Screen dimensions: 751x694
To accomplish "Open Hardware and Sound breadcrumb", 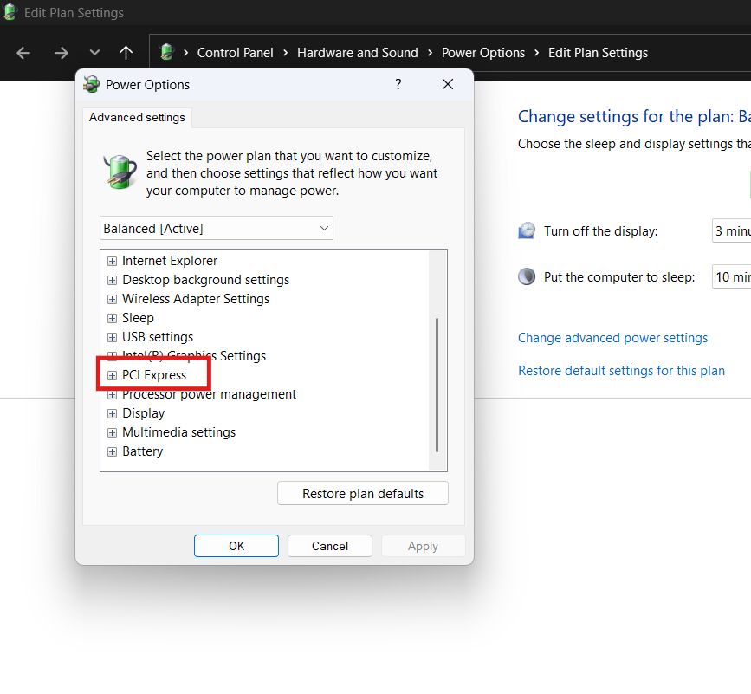I will [x=357, y=53].
